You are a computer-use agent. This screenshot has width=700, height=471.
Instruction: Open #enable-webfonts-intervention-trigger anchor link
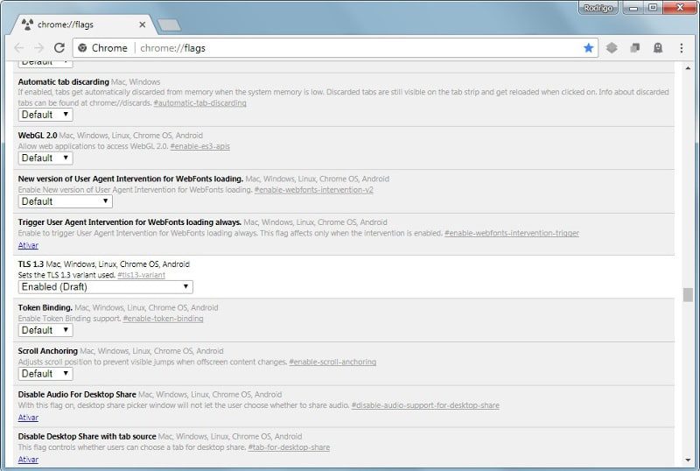point(512,233)
